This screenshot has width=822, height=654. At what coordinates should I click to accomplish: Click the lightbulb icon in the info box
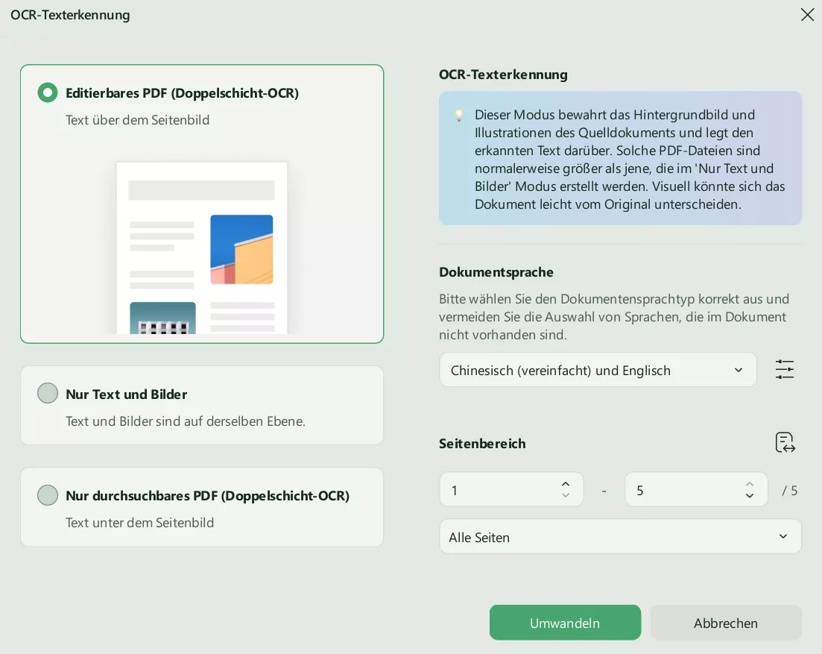pyautogui.click(x=459, y=116)
